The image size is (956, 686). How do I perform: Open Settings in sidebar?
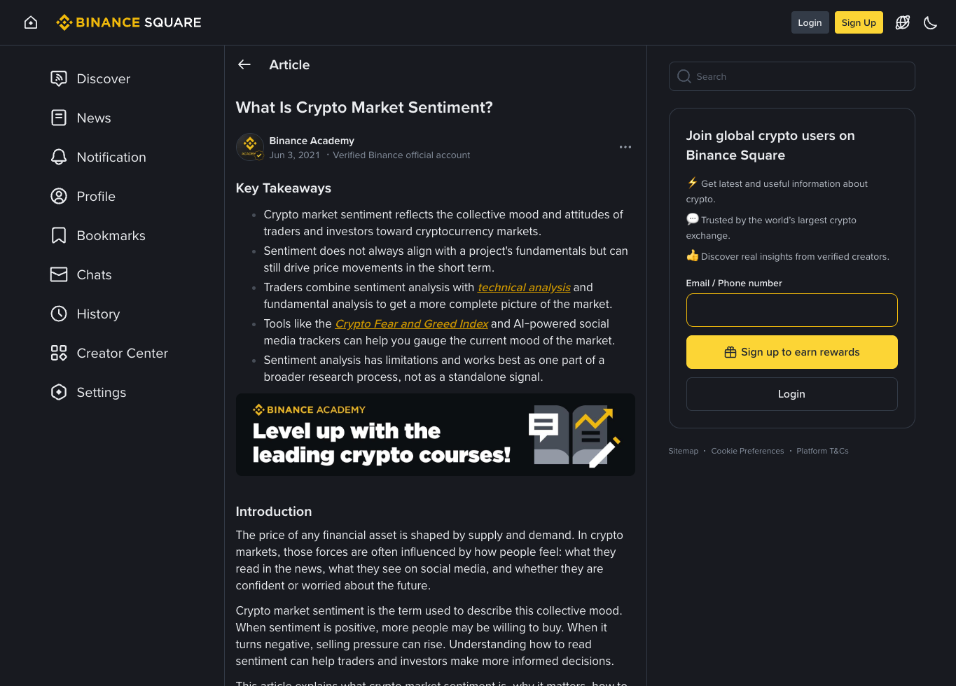pyautogui.click(x=88, y=393)
